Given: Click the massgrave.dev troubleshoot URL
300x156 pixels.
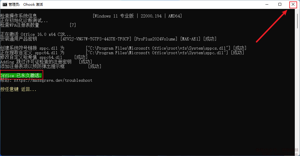Looking at the screenshot, I should click(x=53, y=80).
